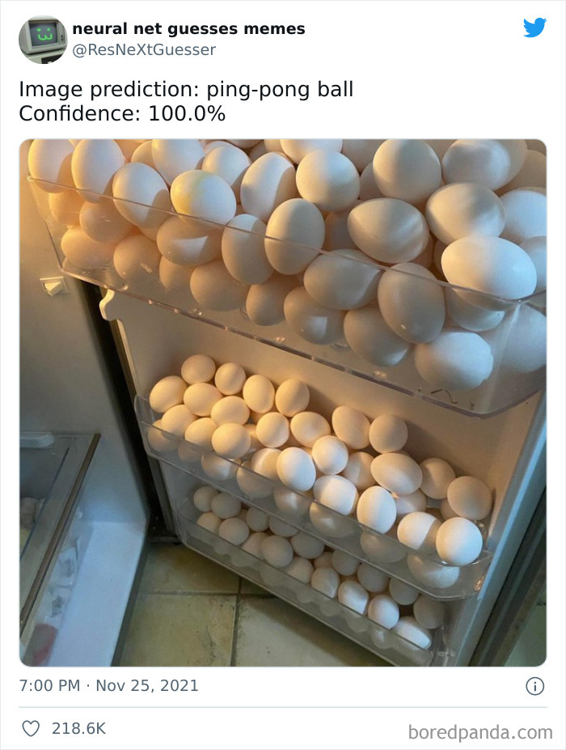Click the 'ping-pong ball' words in tweet
566x750 pixels.
[x=280, y=90]
